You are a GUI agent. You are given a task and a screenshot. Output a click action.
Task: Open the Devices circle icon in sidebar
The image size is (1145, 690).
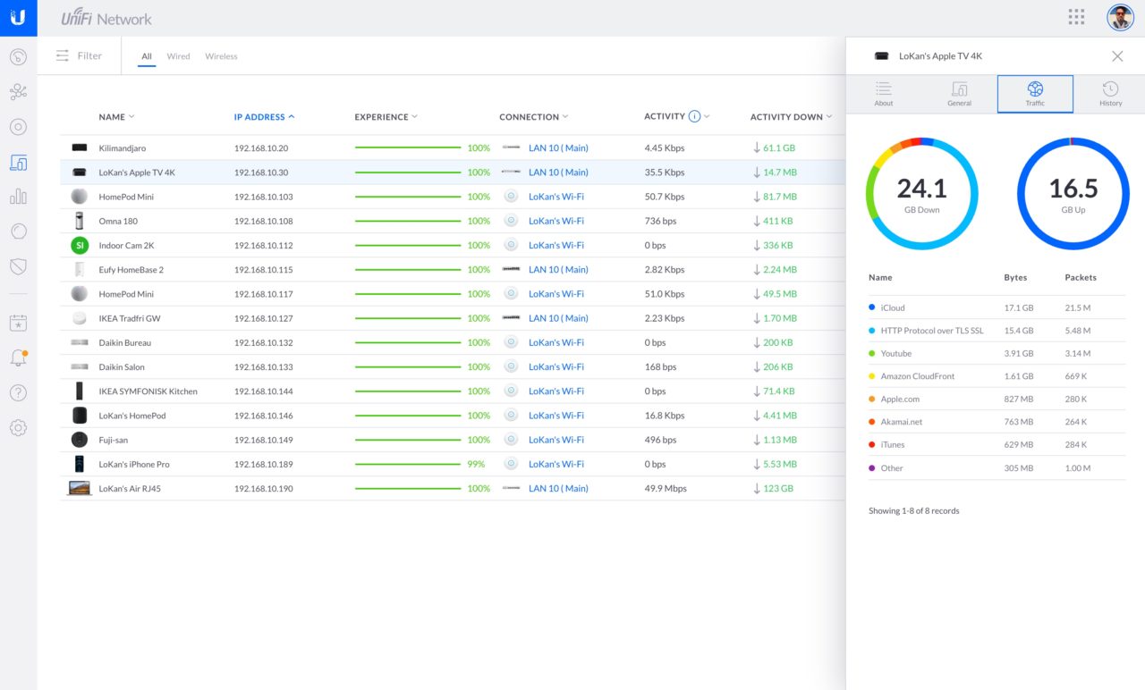click(x=18, y=127)
